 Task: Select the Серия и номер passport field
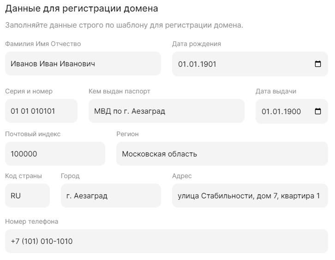coord(41,111)
